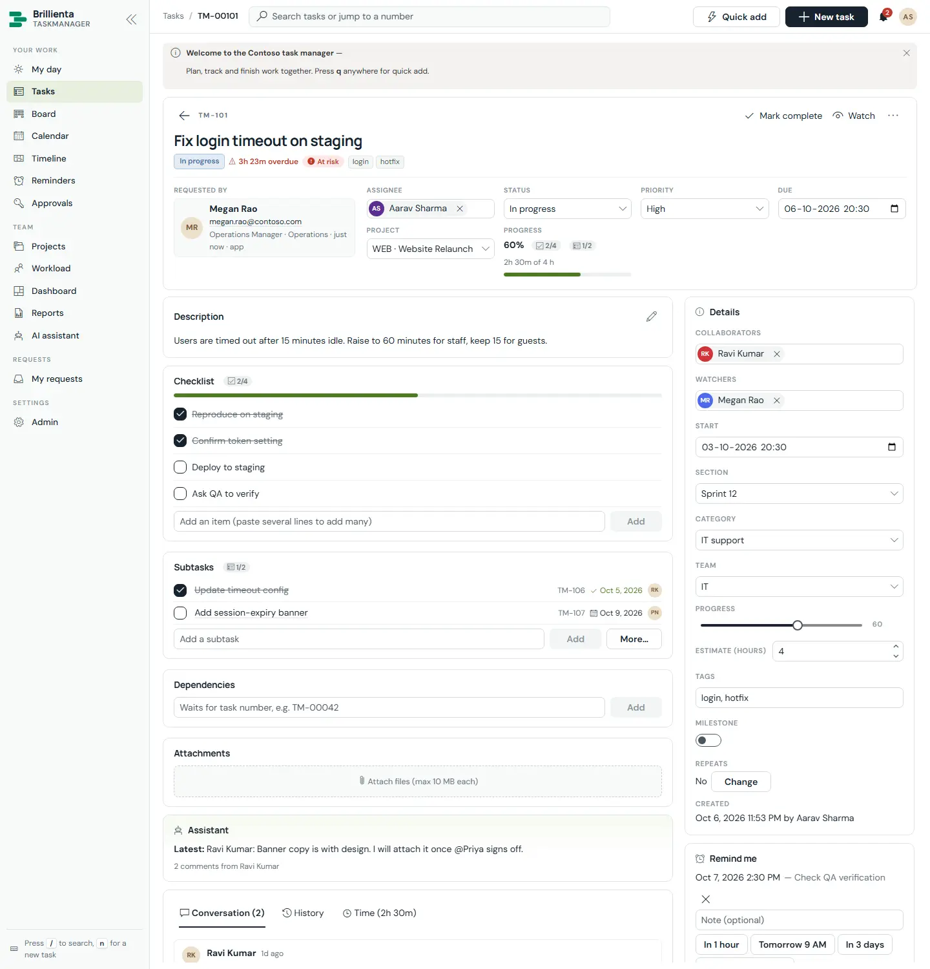Viewport: 930px width, 969px height.
Task: Delete the Oct 7 reminder
Action: (706, 899)
